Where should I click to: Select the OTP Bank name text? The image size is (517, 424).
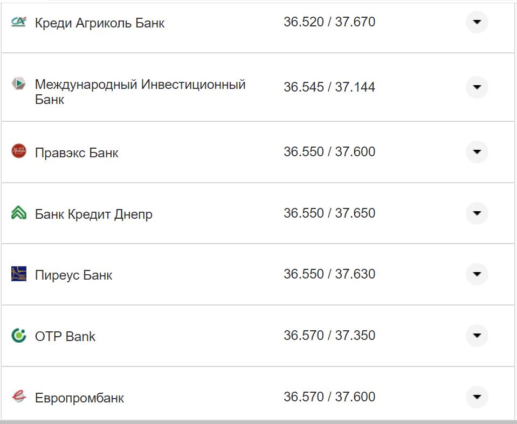(65, 335)
